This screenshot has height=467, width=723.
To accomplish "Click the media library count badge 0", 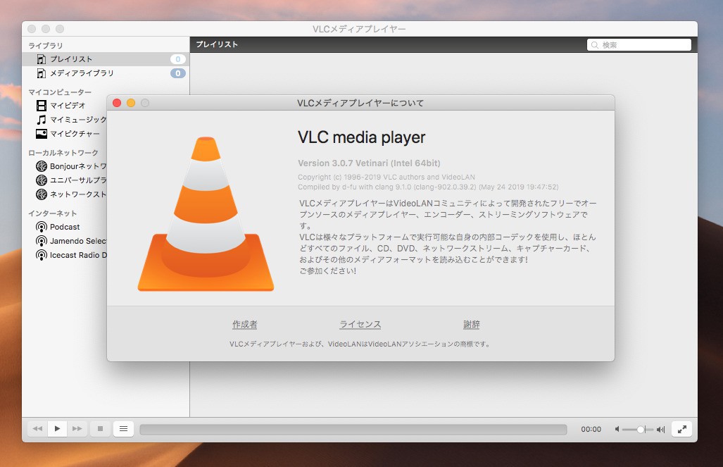I will pyautogui.click(x=178, y=73).
